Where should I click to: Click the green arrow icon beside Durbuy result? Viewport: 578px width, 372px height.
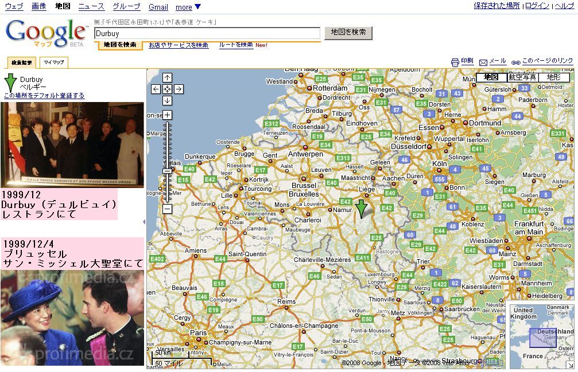pos(10,83)
